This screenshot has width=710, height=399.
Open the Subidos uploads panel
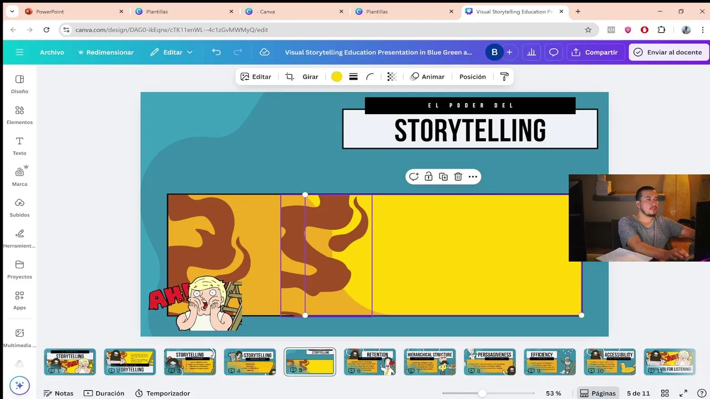19,208
